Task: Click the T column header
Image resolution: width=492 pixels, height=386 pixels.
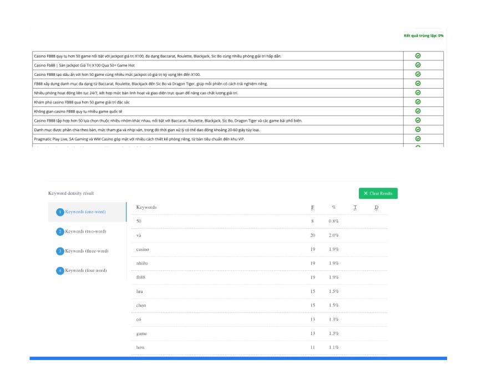Action: pos(355,208)
